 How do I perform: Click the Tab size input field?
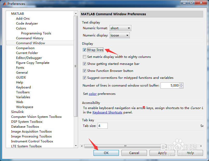103,126
